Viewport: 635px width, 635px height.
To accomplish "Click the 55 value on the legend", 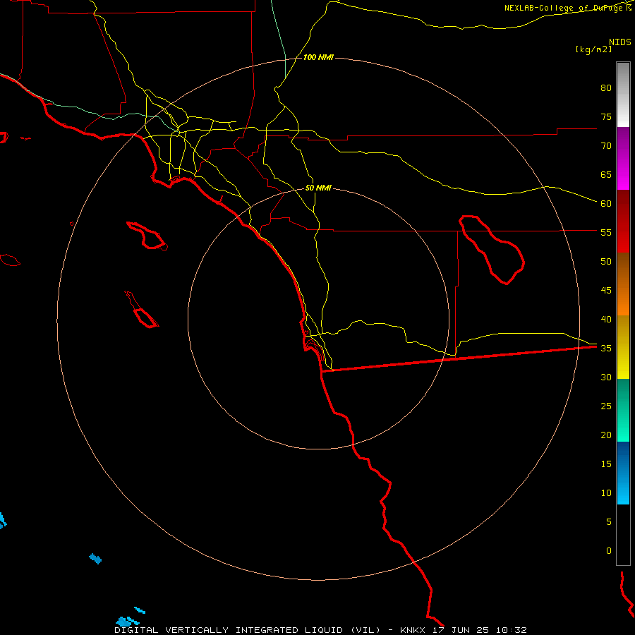I will point(606,232).
